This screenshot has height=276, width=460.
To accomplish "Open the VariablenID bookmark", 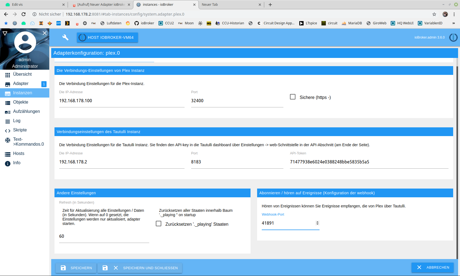I will pyautogui.click(x=430, y=23).
